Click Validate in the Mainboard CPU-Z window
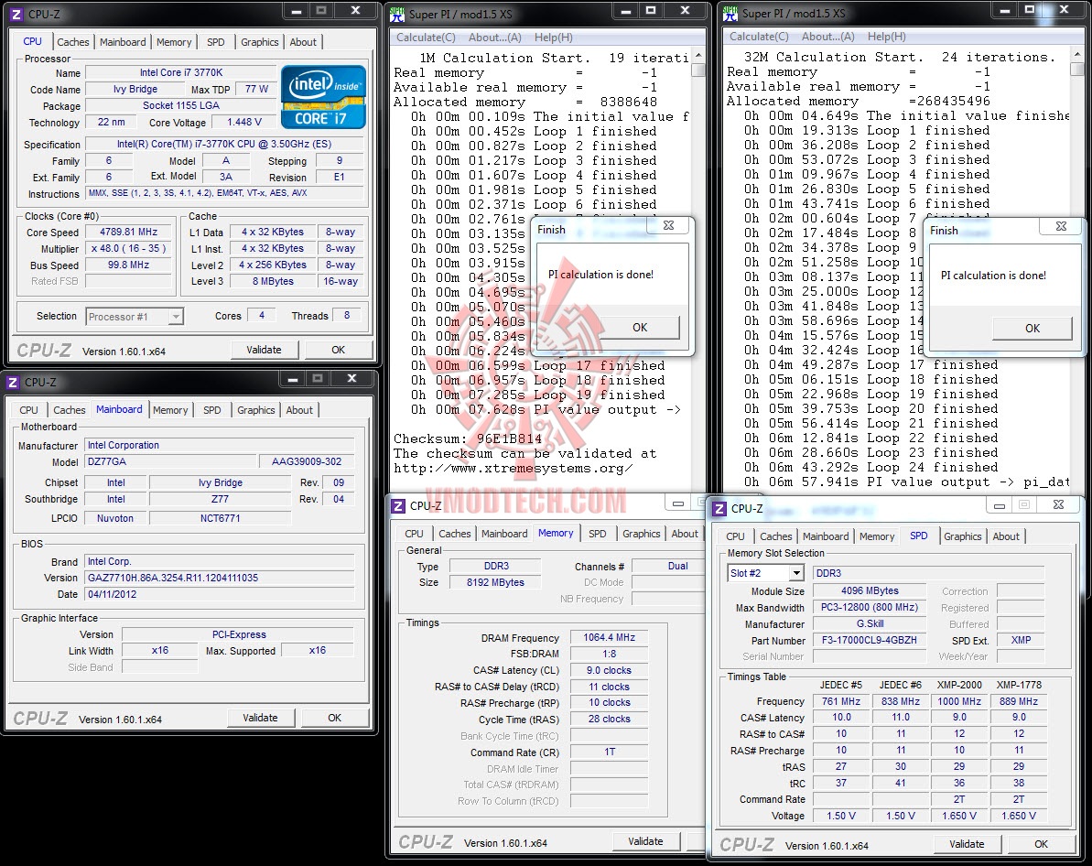 [261, 718]
